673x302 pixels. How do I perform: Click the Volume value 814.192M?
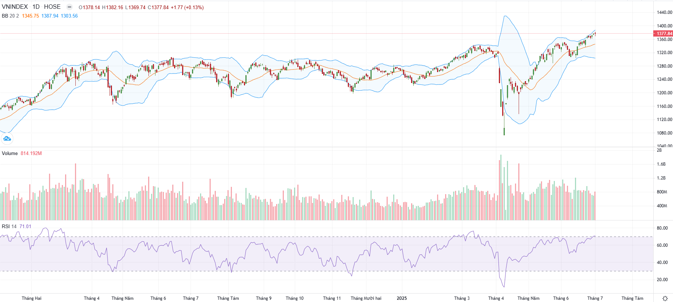coord(31,153)
